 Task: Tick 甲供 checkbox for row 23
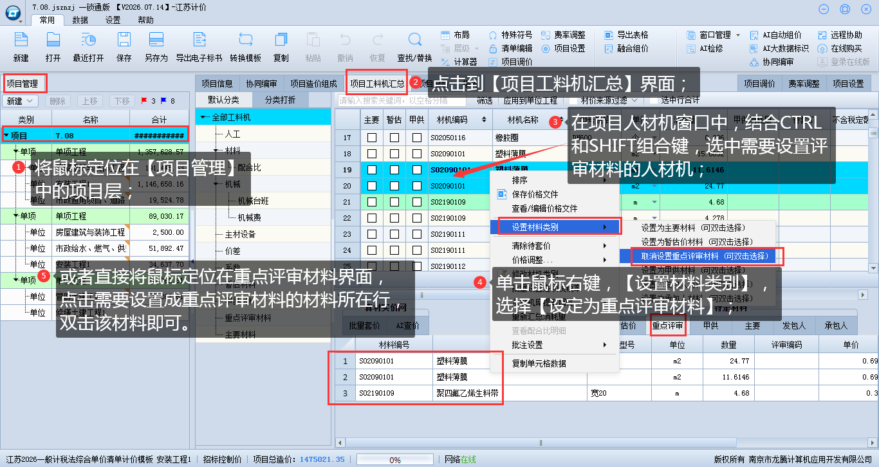point(417,234)
